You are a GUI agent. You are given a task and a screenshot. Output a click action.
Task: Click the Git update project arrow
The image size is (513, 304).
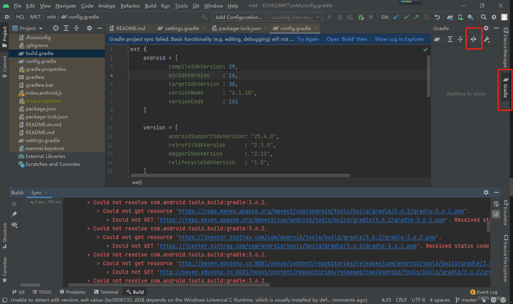coord(396,17)
